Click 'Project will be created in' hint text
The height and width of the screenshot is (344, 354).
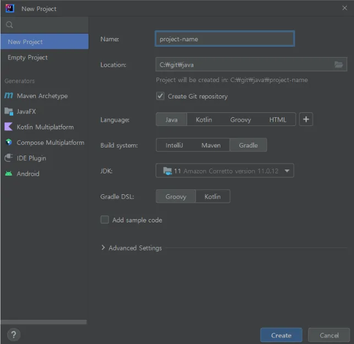pos(232,80)
